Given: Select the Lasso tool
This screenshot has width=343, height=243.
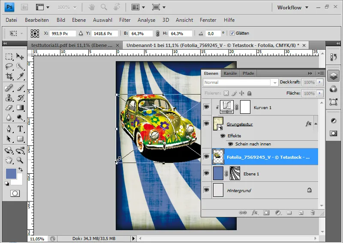Looking at the screenshot, I should tap(9, 66).
